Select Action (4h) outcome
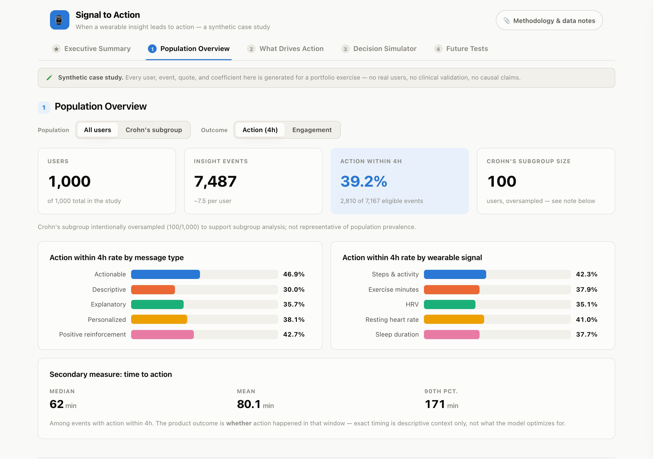The height and width of the screenshot is (459, 653). pyautogui.click(x=260, y=130)
